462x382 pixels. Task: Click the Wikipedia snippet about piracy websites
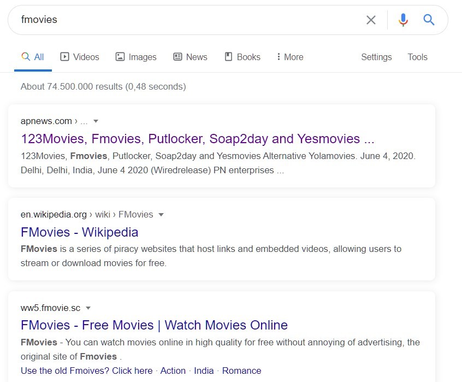click(211, 256)
